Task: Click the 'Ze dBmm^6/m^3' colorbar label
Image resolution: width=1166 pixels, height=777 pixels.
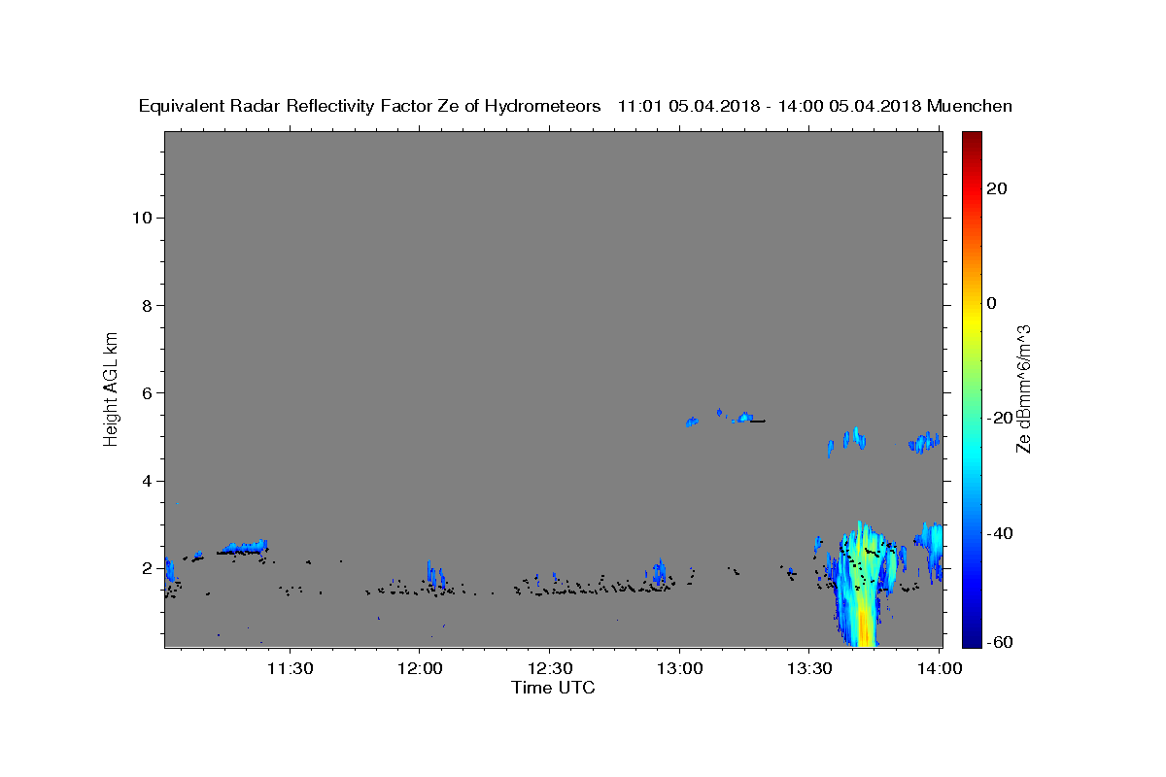Action: point(1023,388)
